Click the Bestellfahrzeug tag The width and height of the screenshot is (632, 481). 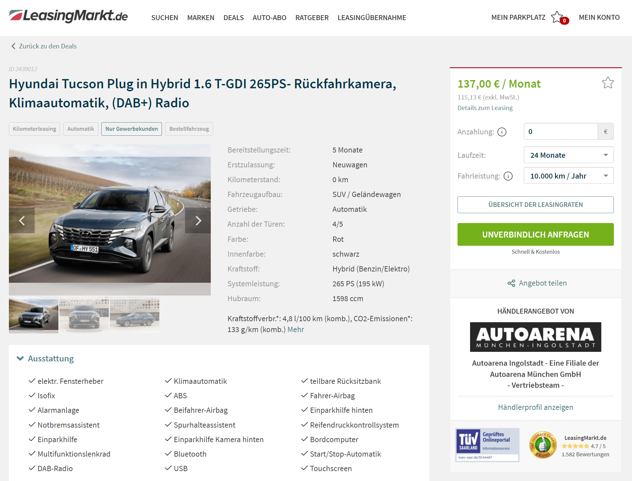pos(189,129)
